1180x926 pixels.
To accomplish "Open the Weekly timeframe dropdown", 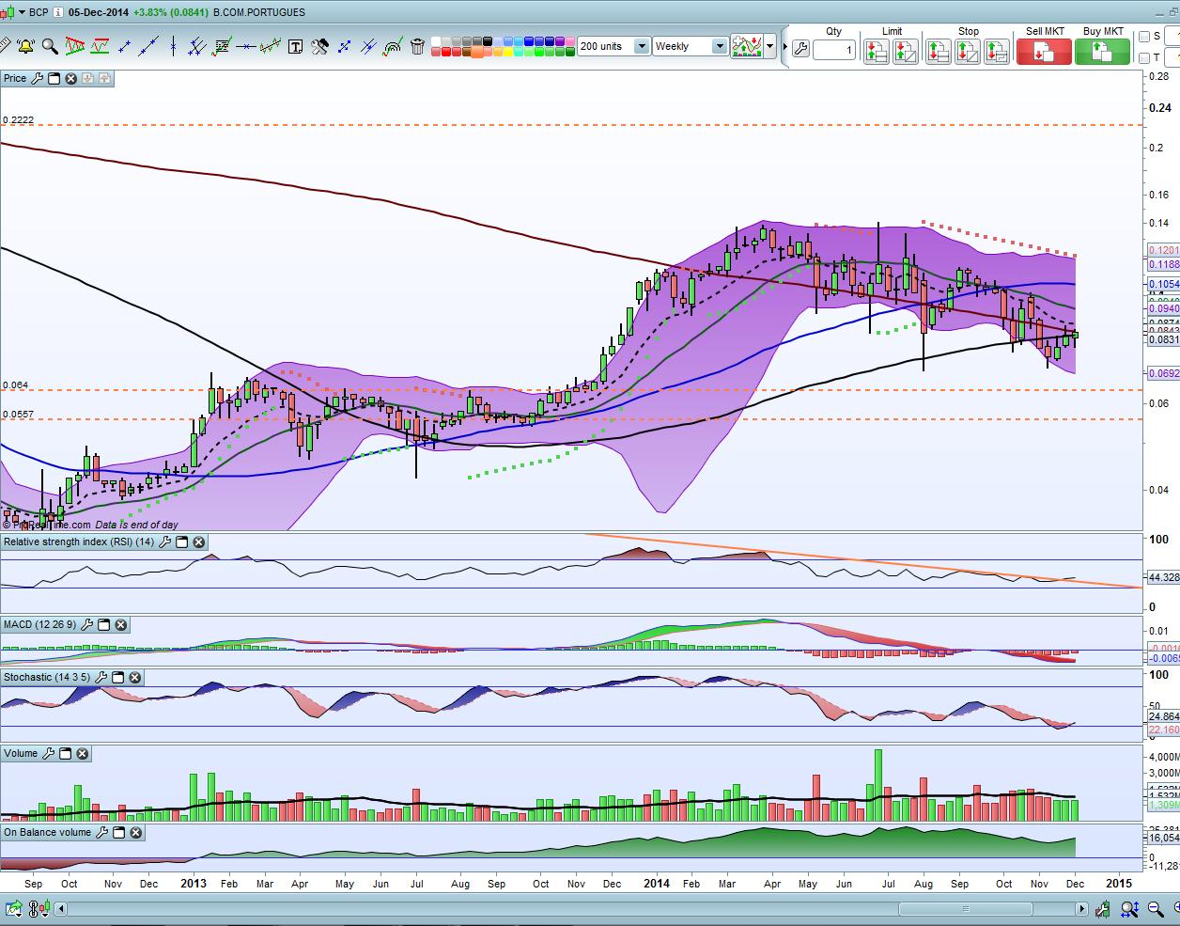I will pos(720,46).
